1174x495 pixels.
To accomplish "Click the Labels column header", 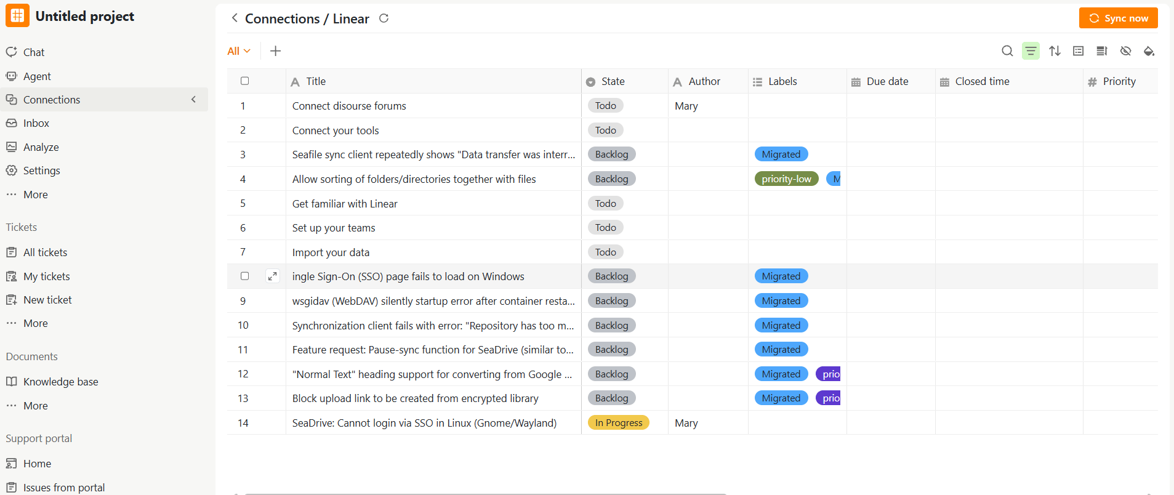I will [797, 81].
